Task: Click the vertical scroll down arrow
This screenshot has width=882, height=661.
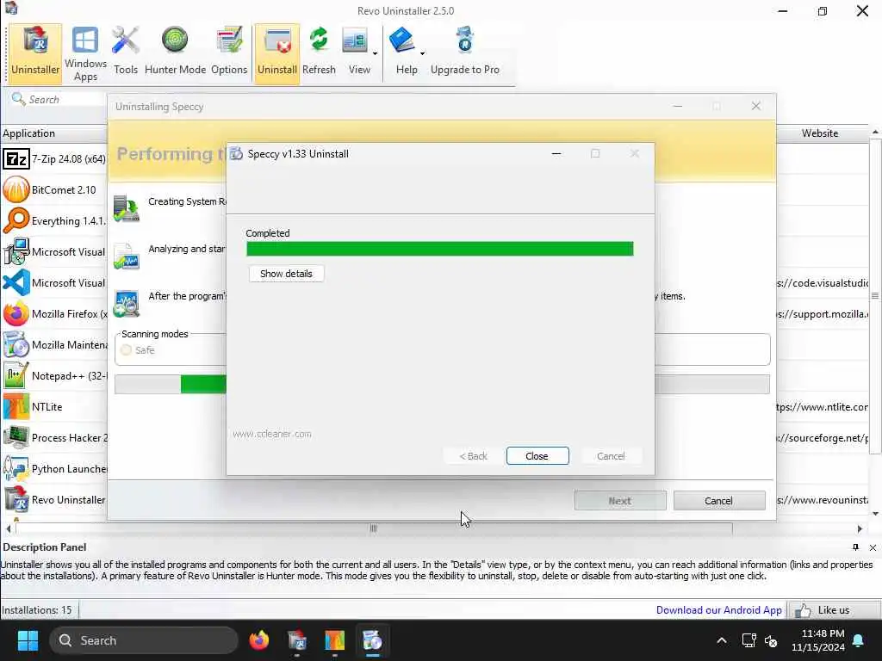Action: [875, 513]
